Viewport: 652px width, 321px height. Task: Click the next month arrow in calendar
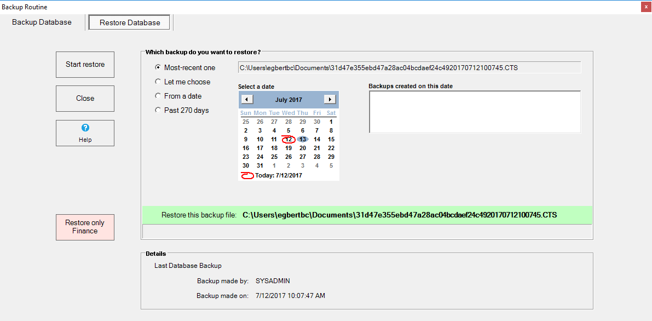click(330, 99)
